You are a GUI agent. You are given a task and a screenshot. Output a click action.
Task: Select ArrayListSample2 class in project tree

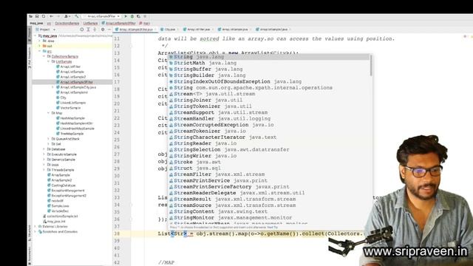coord(71,77)
